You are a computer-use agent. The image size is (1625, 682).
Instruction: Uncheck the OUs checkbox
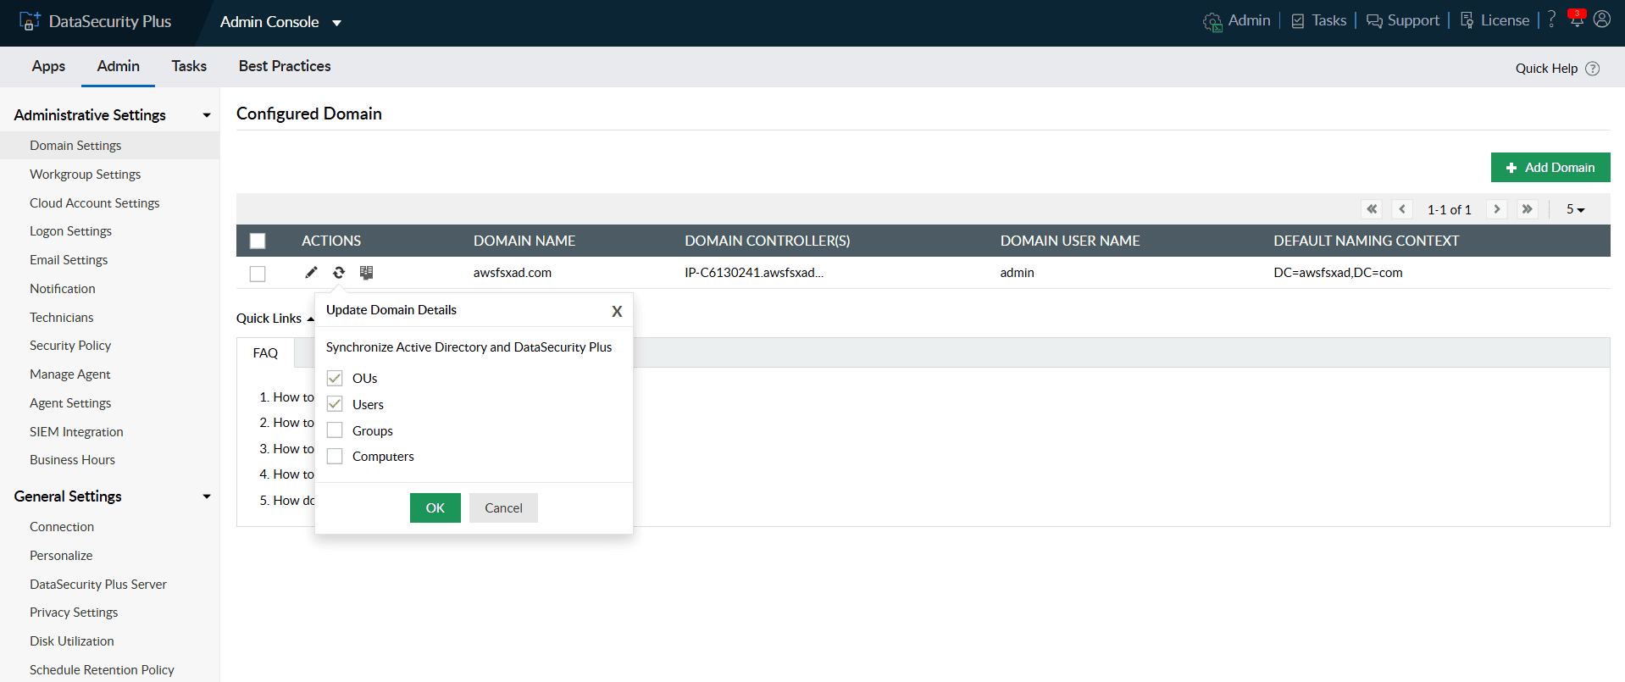pos(335,378)
